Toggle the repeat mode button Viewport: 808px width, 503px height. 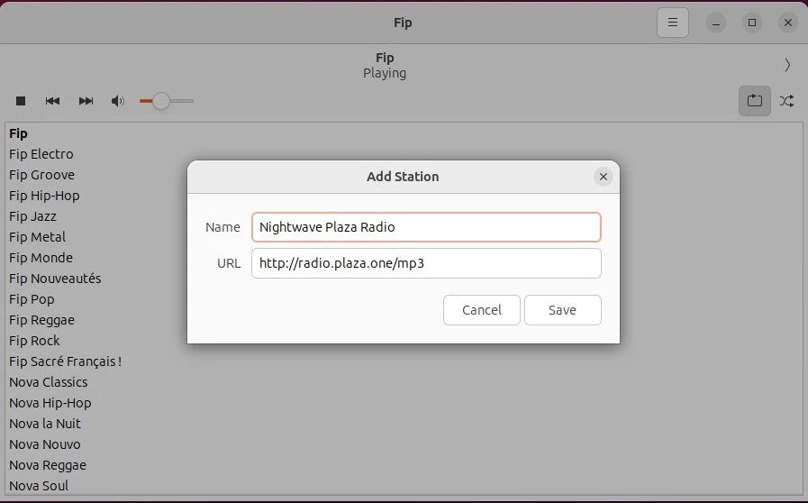point(755,101)
